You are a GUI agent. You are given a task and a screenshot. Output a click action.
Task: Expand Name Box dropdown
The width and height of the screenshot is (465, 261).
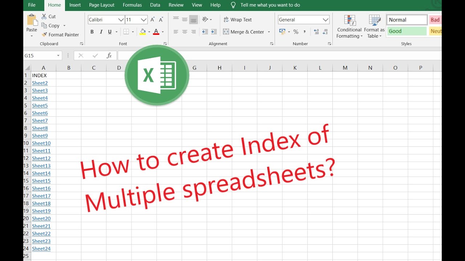point(58,56)
